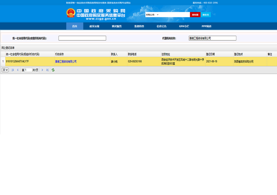This screenshot has width=277, height=195.
Task: Jump to last page of results
Action: tap(47, 70)
